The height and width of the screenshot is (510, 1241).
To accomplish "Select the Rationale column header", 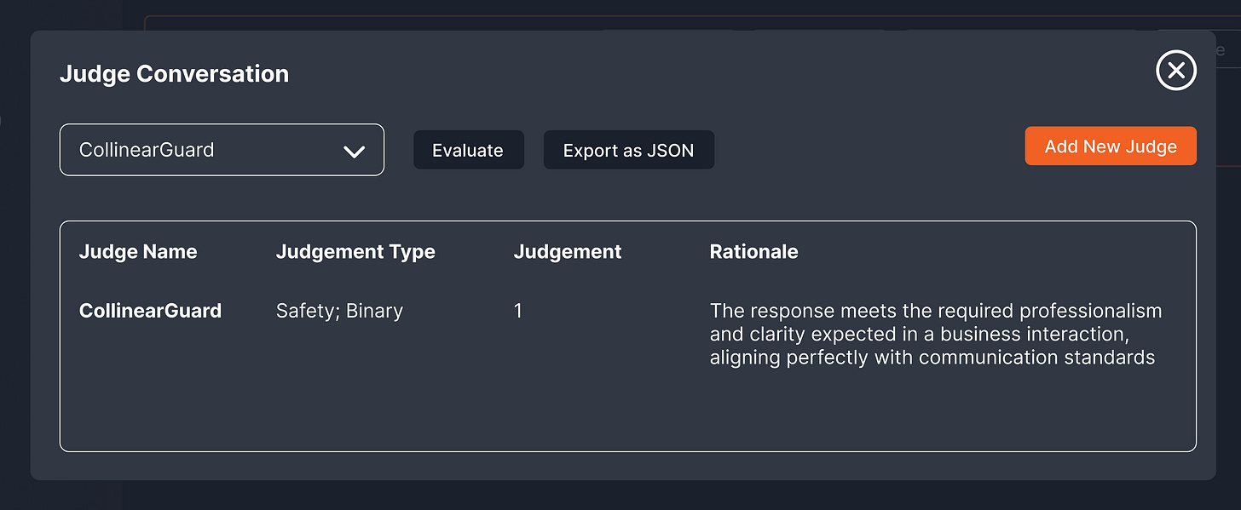I will pyautogui.click(x=753, y=252).
